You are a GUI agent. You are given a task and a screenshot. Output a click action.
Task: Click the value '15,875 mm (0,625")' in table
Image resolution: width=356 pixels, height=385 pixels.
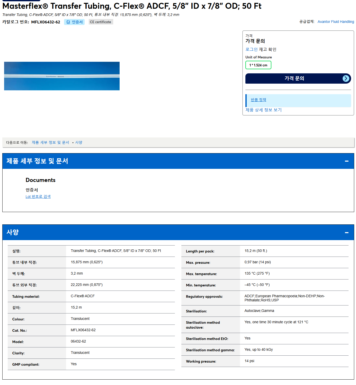[x=87, y=262]
